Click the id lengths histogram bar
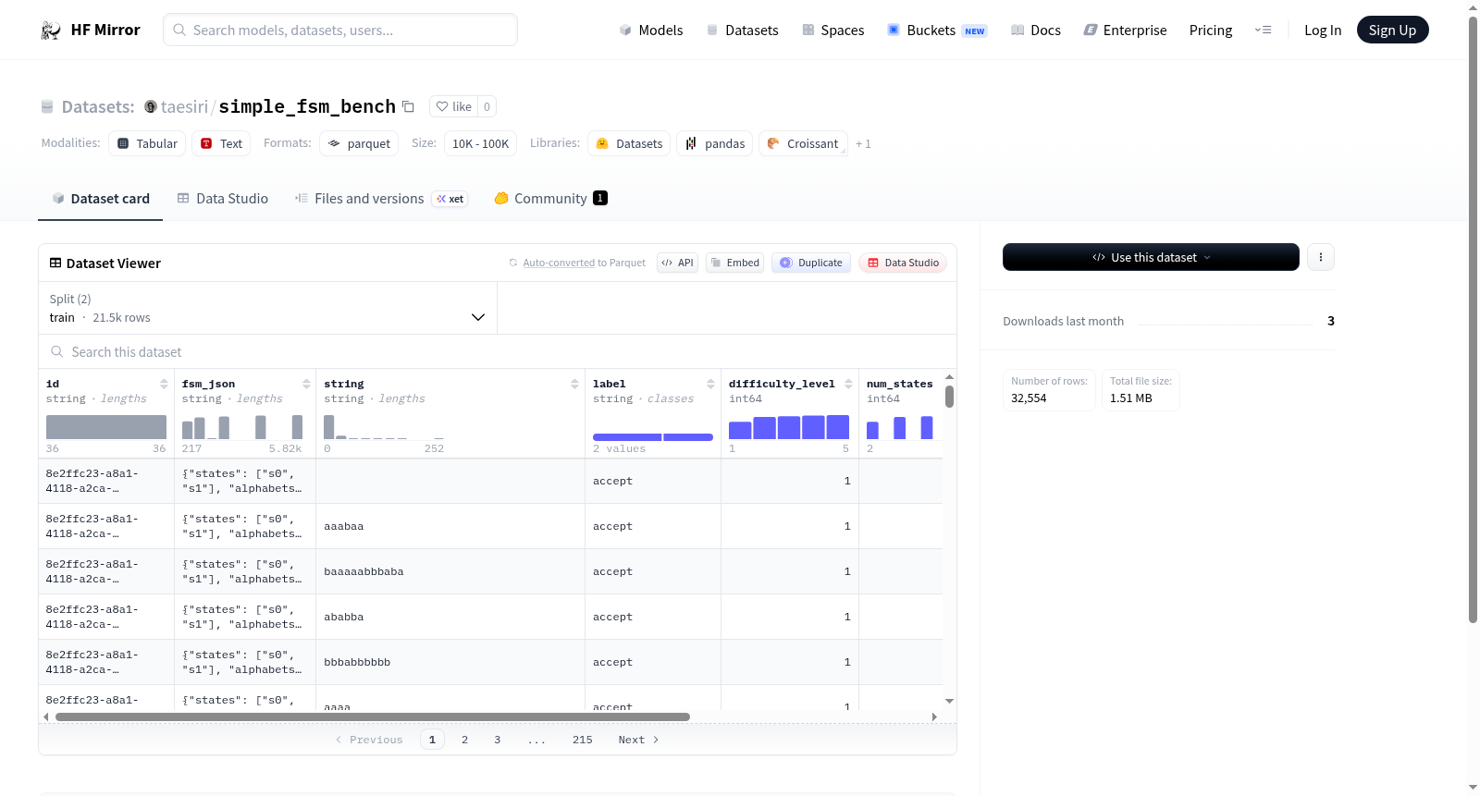Image resolution: width=1480 pixels, height=796 pixels. tap(106, 427)
